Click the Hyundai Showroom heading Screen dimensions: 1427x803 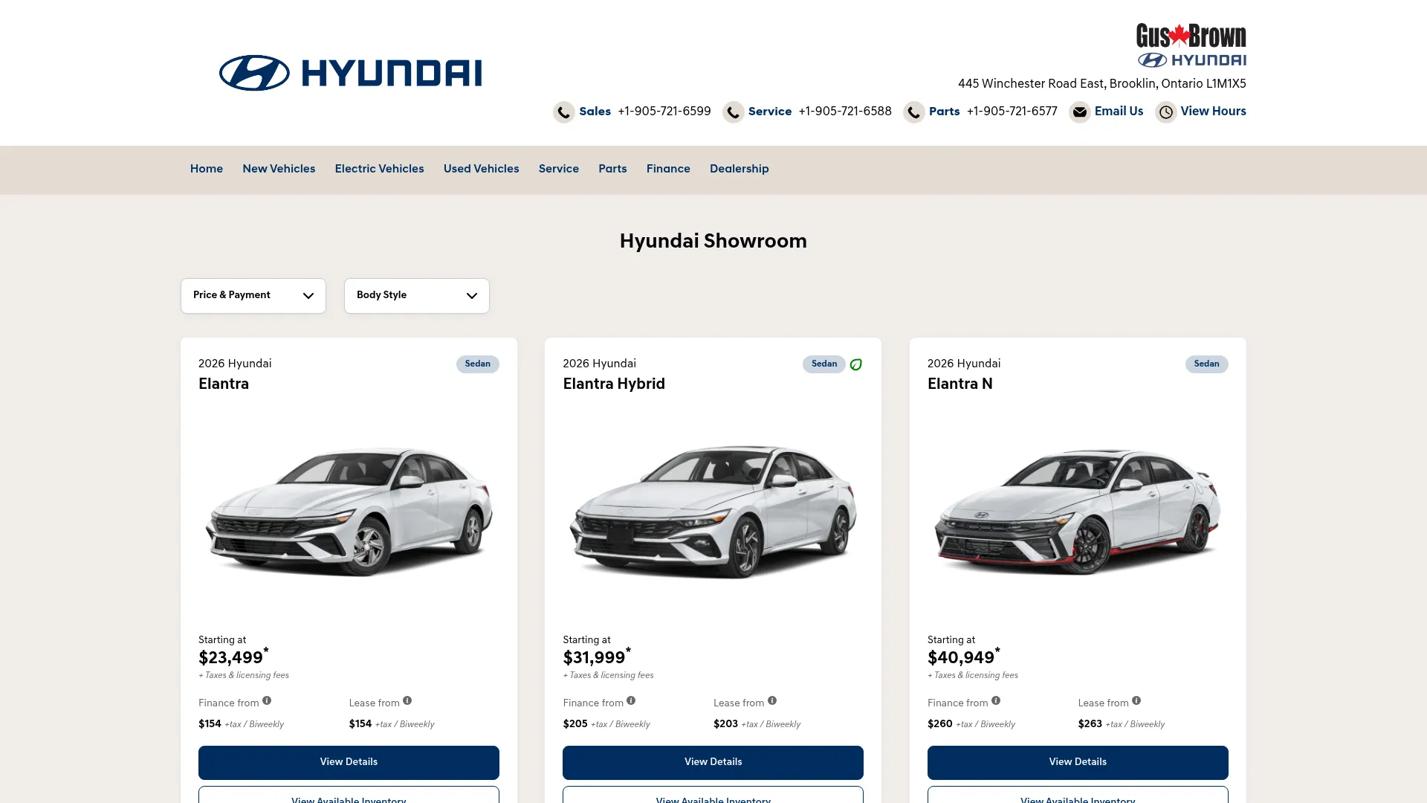tap(713, 242)
